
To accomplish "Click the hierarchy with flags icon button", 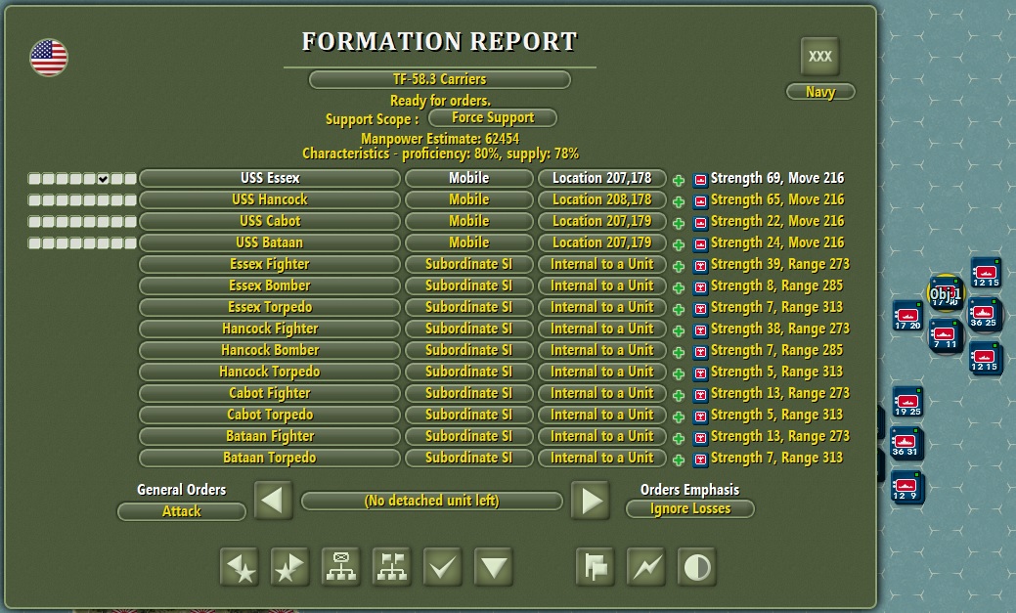I will click(391, 567).
